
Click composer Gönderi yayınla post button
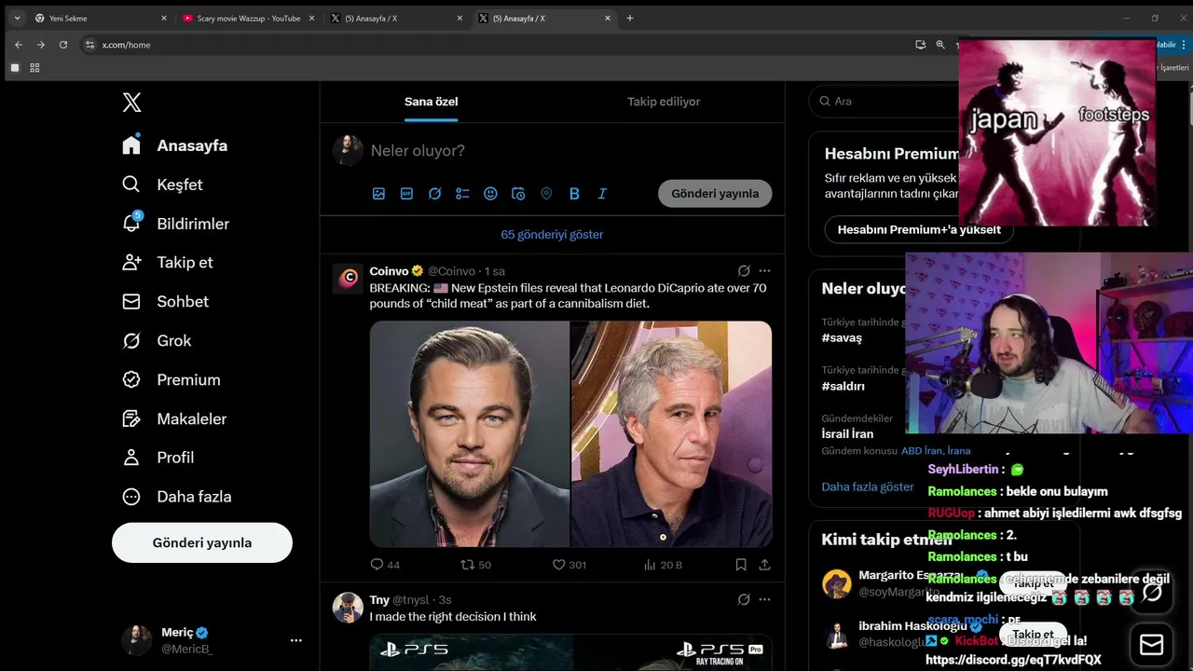point(715,194)
